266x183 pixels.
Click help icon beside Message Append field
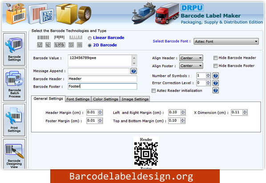(x=134, y=71)
